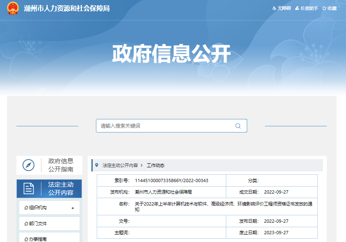Click the 无障碍 text link
The image size is (346, 242).
[x=284, y=8]
